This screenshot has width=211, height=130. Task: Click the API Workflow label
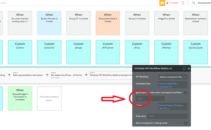[142, 77]
